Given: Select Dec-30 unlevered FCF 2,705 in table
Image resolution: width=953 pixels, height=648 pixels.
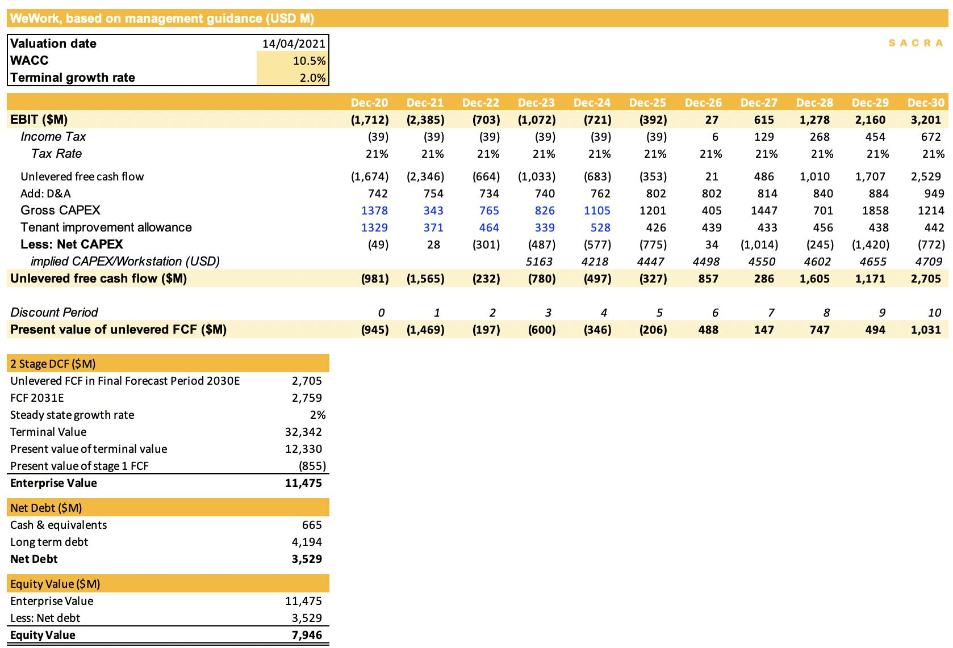Looking at the screenshot, I should [x=926, y=279].
